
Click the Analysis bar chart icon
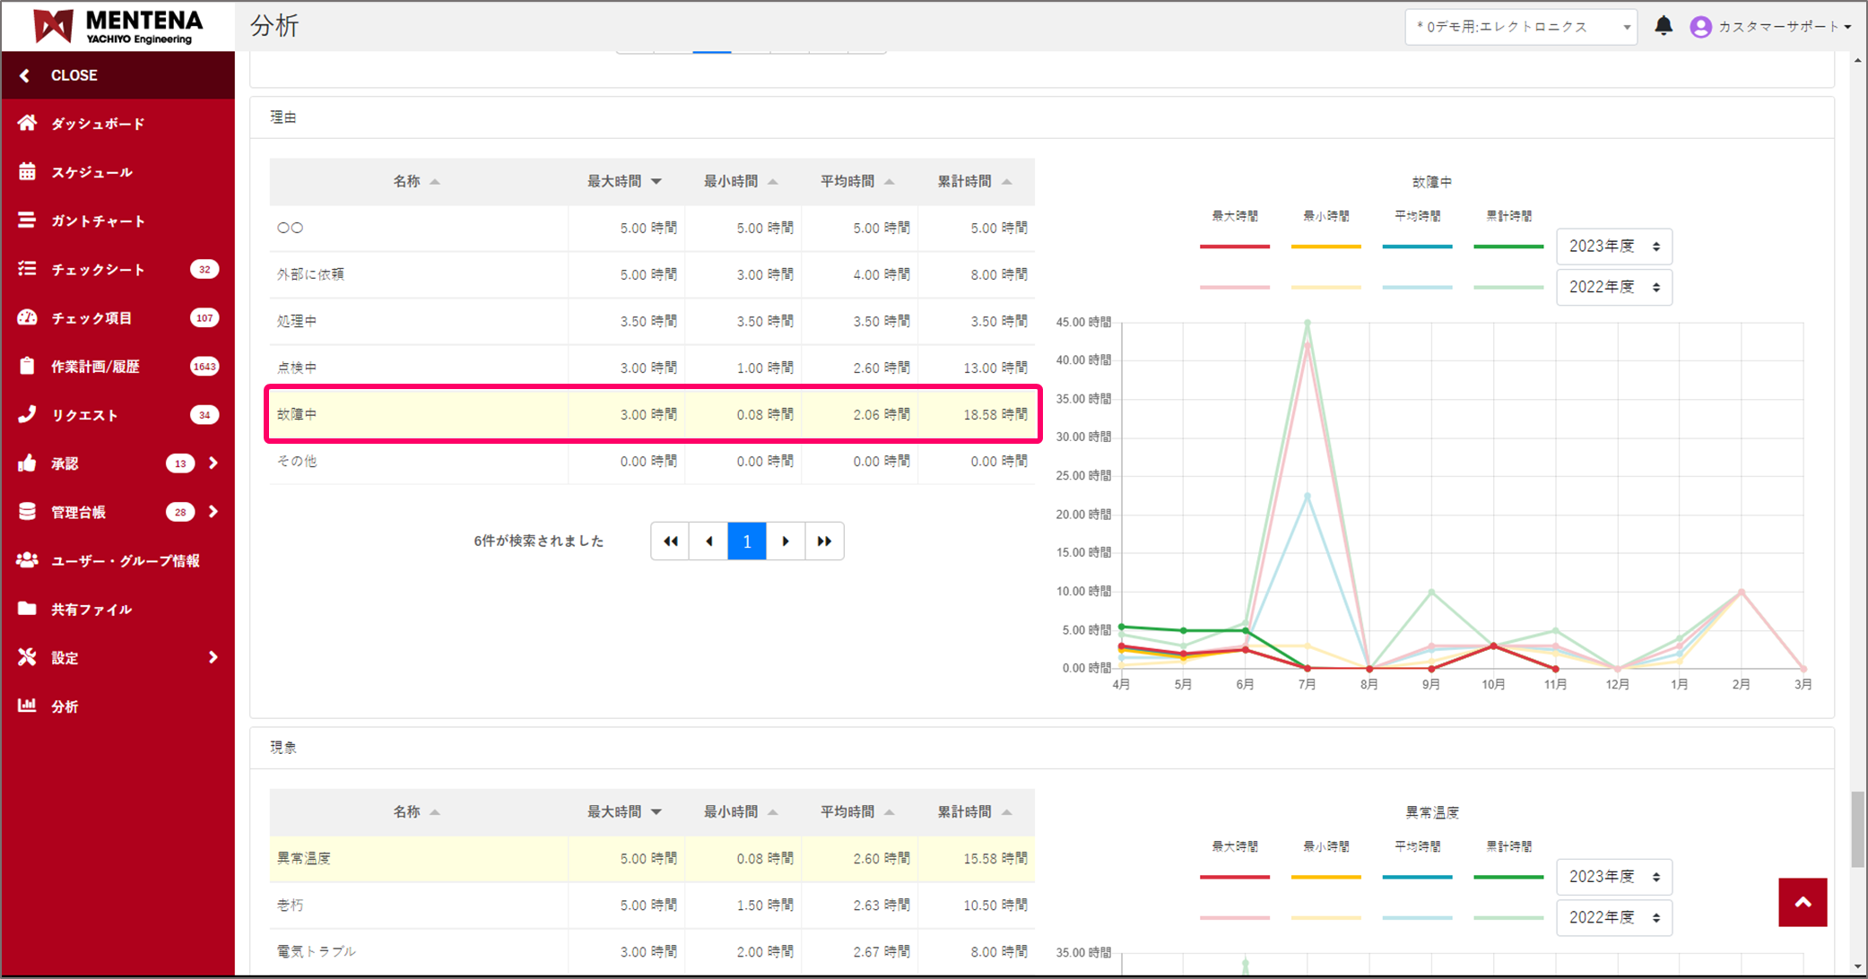[x=27, y=706]
